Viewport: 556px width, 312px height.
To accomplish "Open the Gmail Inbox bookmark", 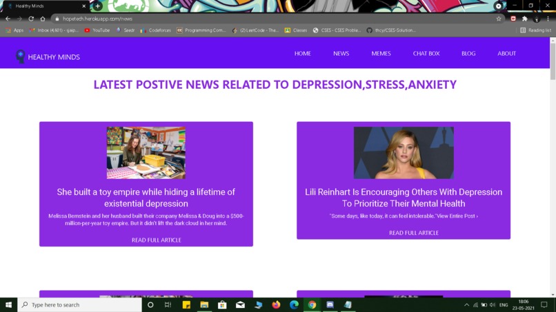I will click(54, 30).
